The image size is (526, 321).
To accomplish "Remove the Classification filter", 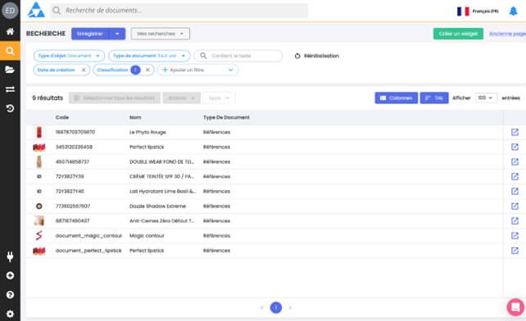I will [x=147, y=70].
